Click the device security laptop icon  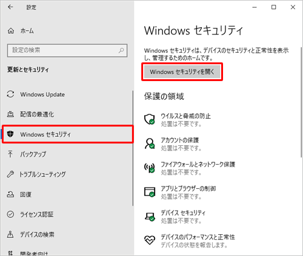pos(150,217)
